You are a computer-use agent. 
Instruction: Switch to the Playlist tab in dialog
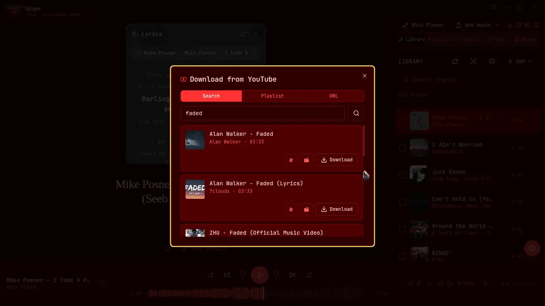click(x=272, y=96)
